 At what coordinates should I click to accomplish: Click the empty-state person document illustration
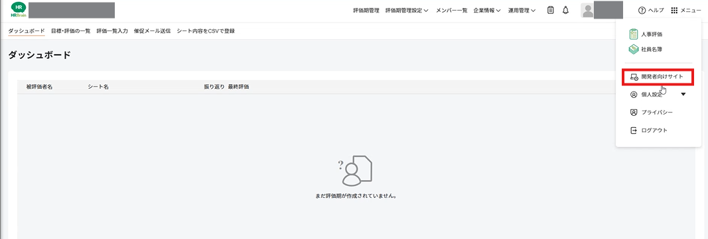click(355, 171)
